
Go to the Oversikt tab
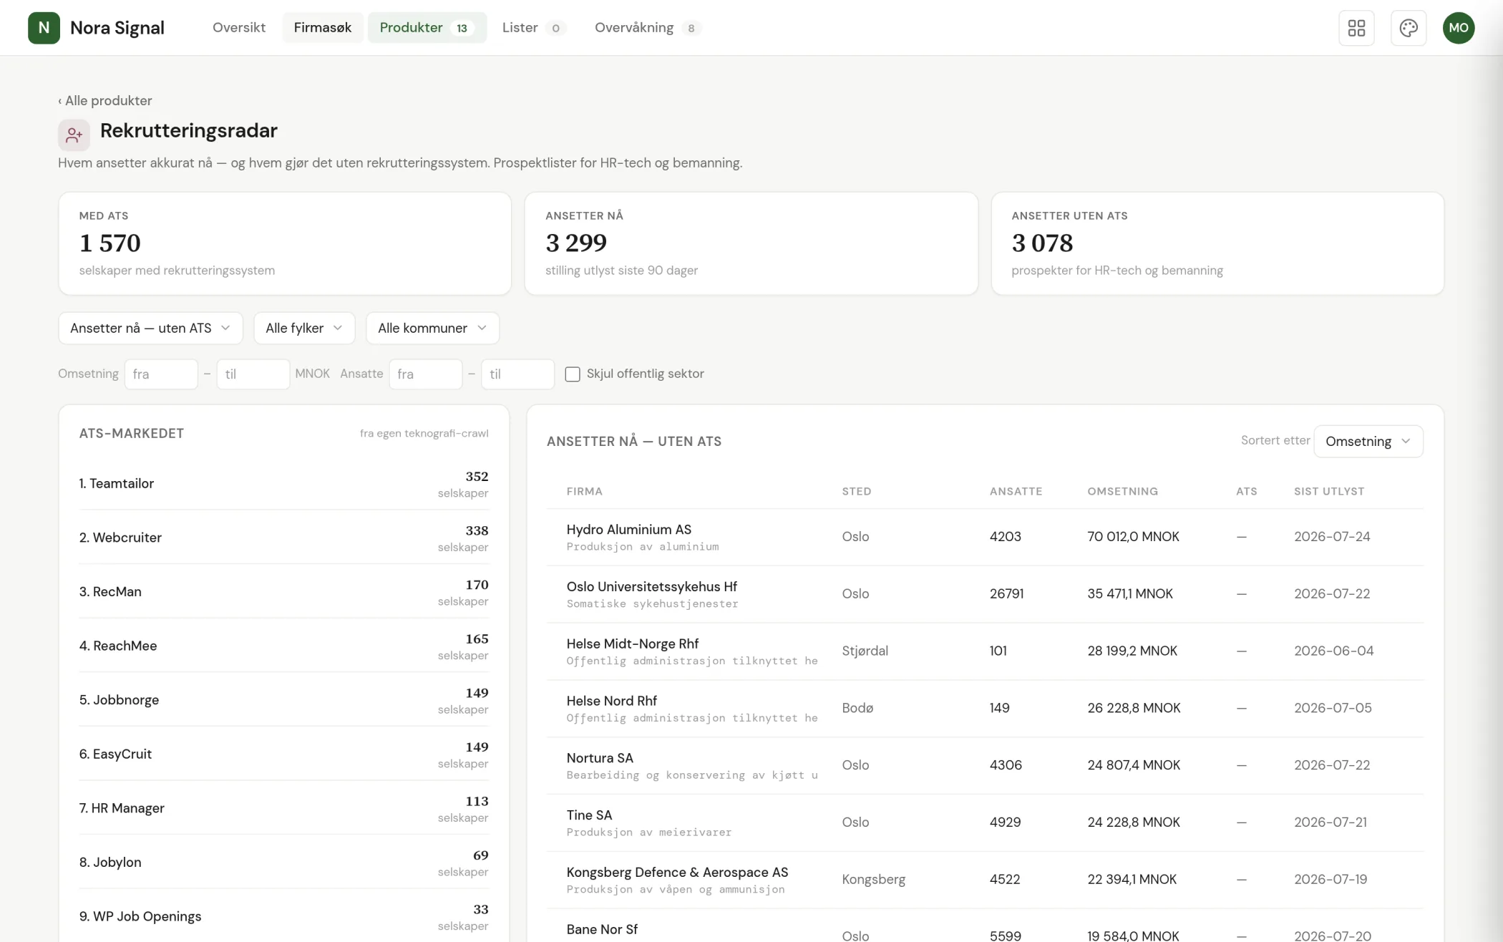239,27
